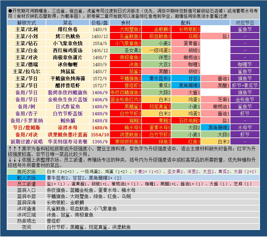The height and width of the screenshot is (237, 267).
Task: Click the 奥托农场 row label
Action: click(26, 171)
